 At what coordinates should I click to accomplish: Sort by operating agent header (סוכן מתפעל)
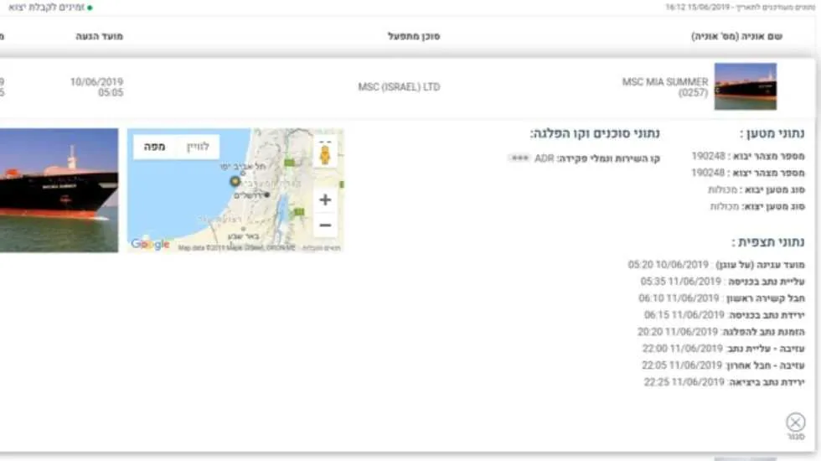[x=414, y=36]
